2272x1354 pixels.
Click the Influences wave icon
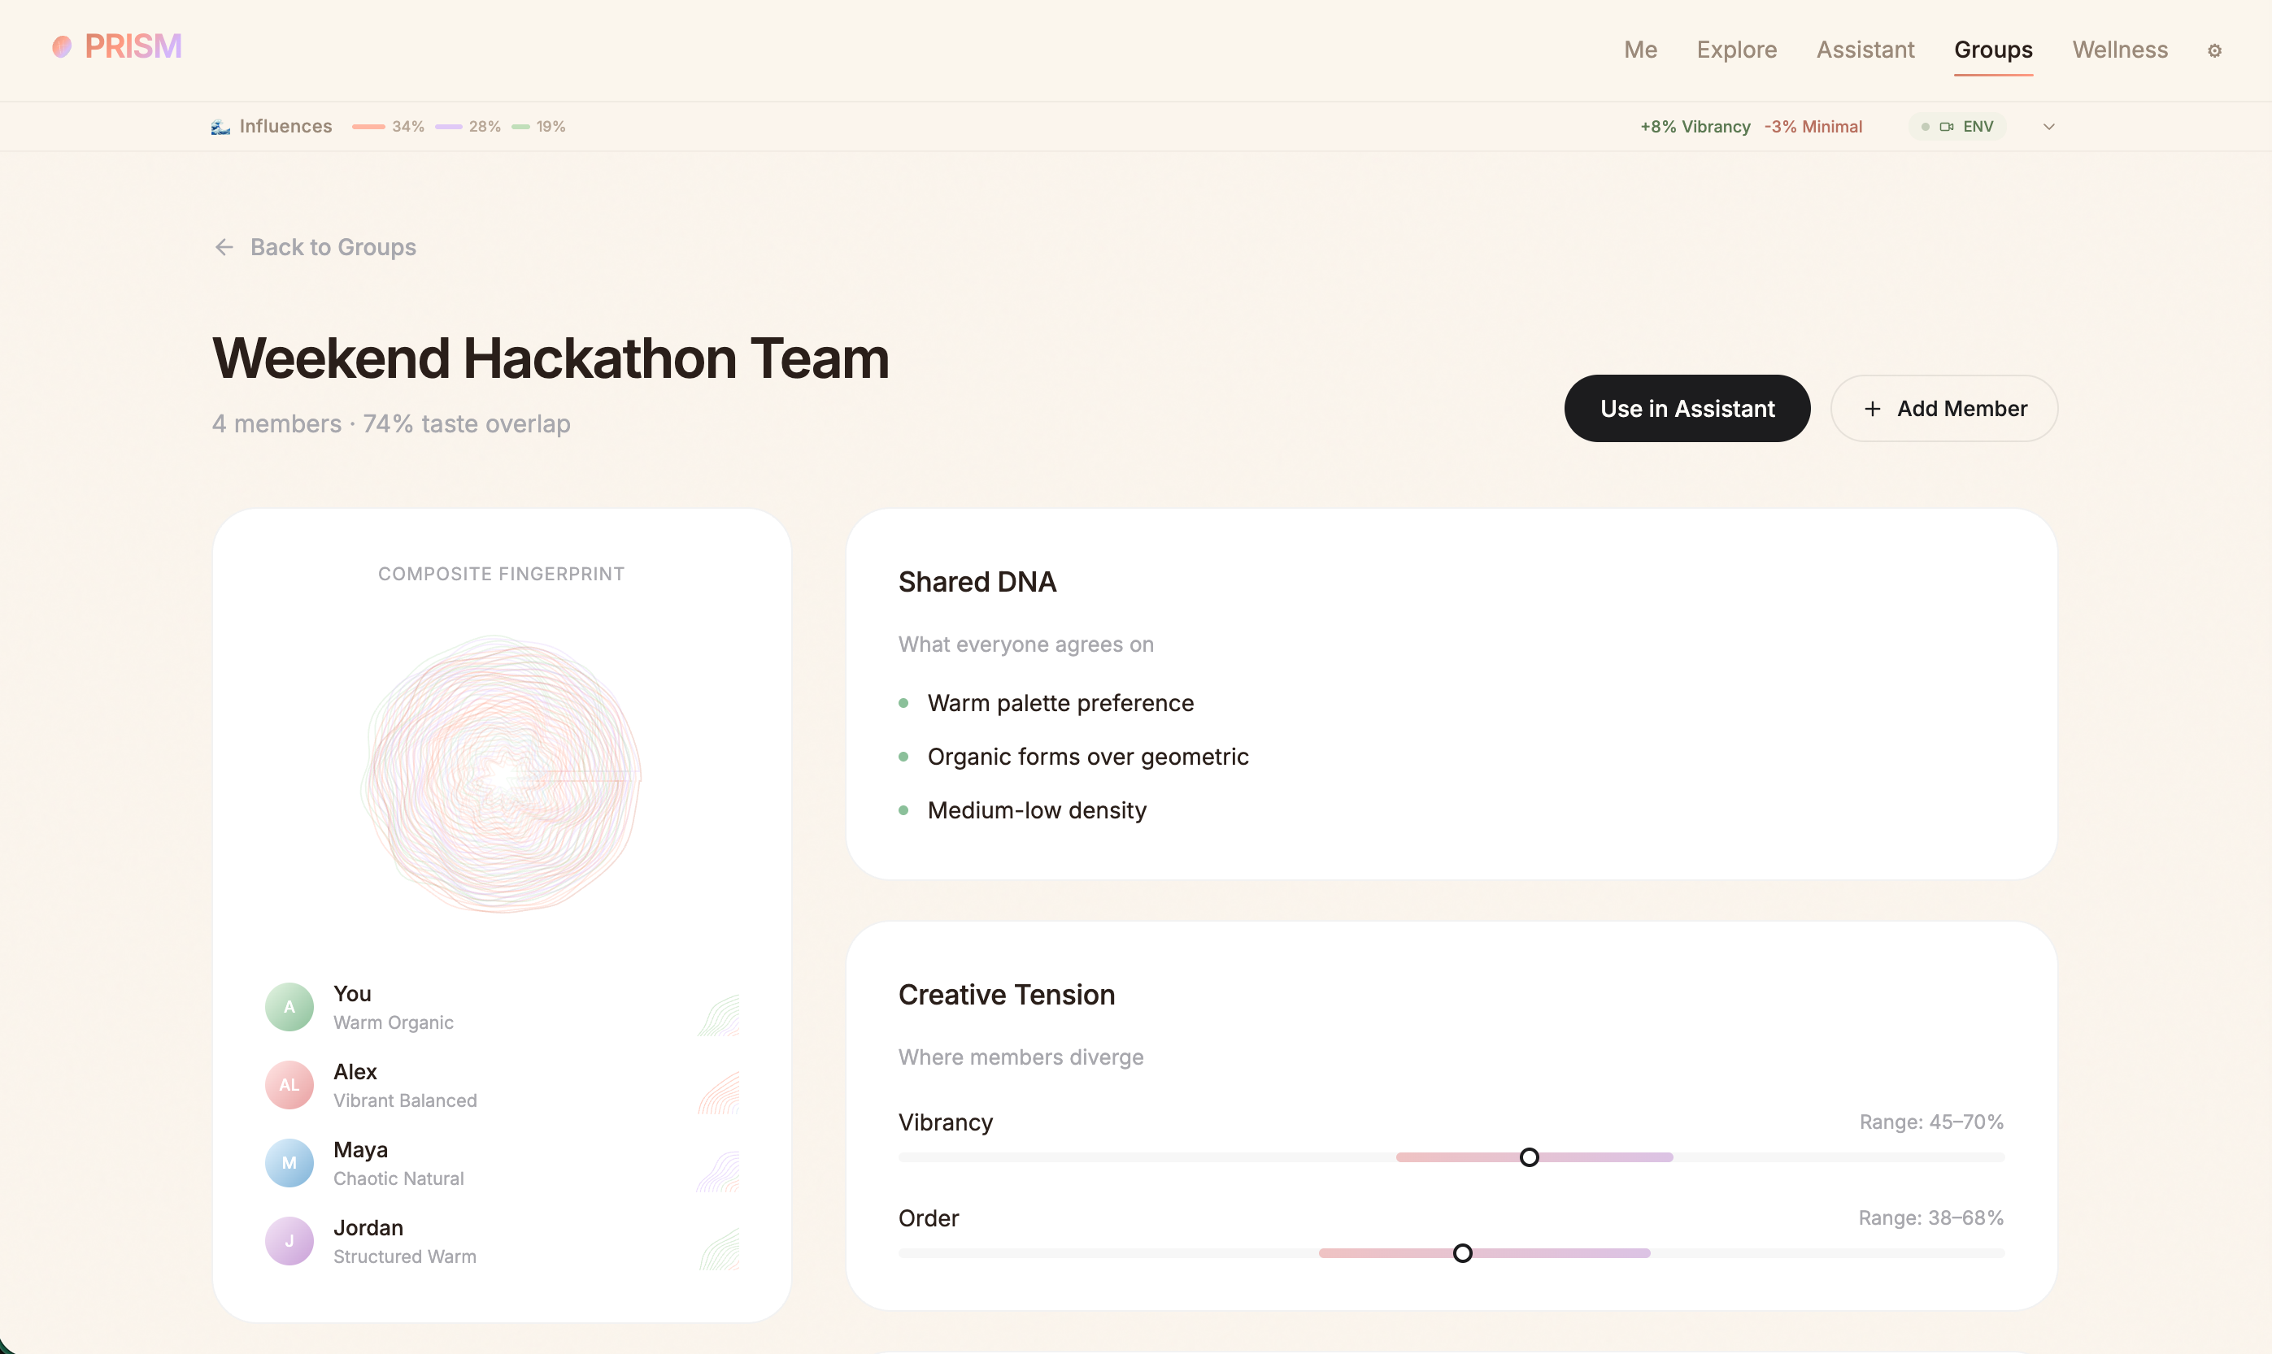[220, 127]
